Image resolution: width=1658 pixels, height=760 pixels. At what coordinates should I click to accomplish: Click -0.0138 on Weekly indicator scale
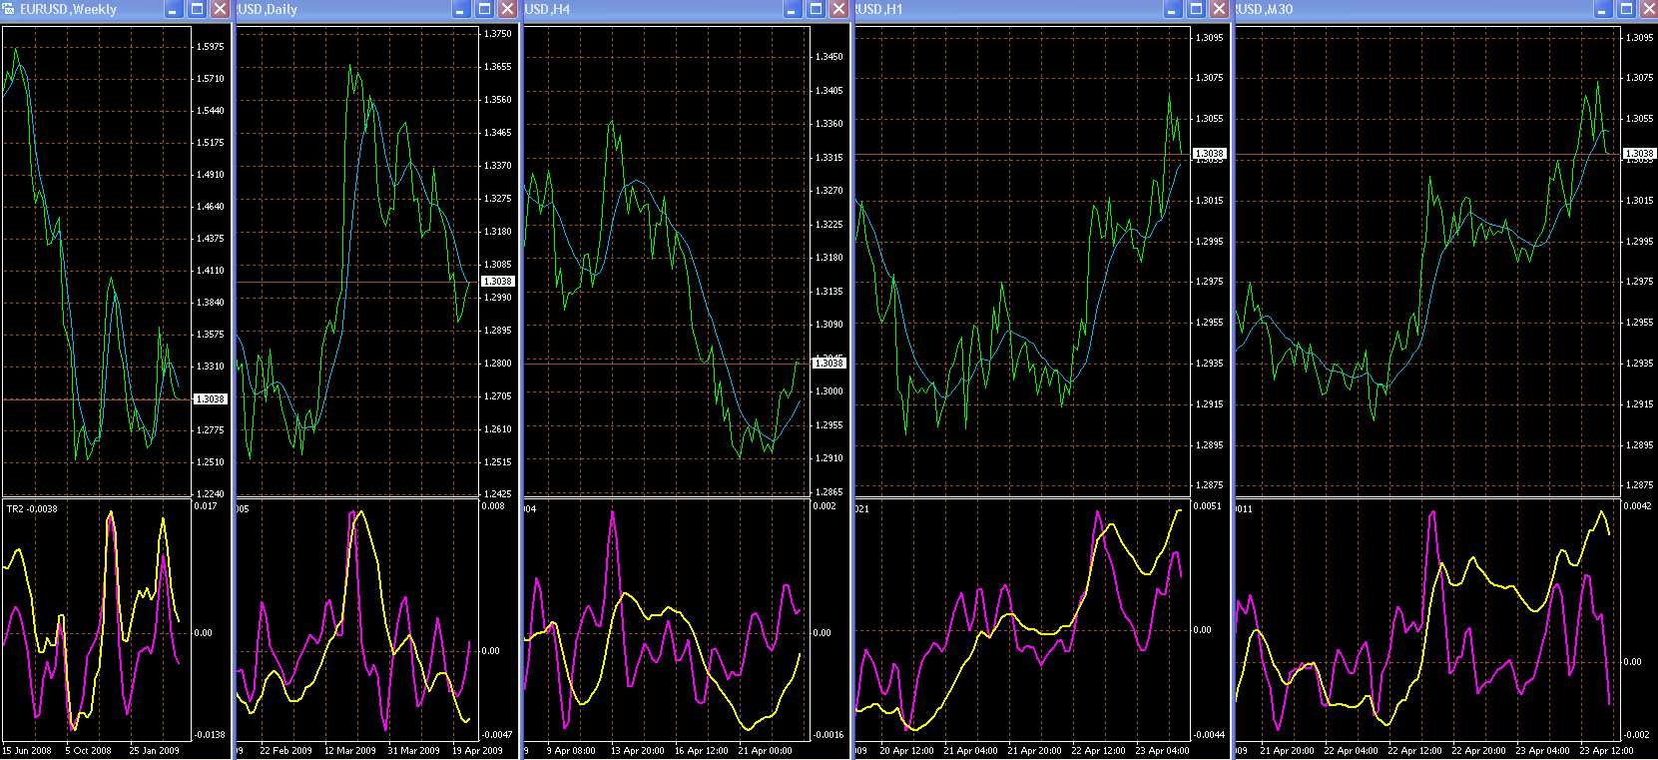tap(209, 735)
